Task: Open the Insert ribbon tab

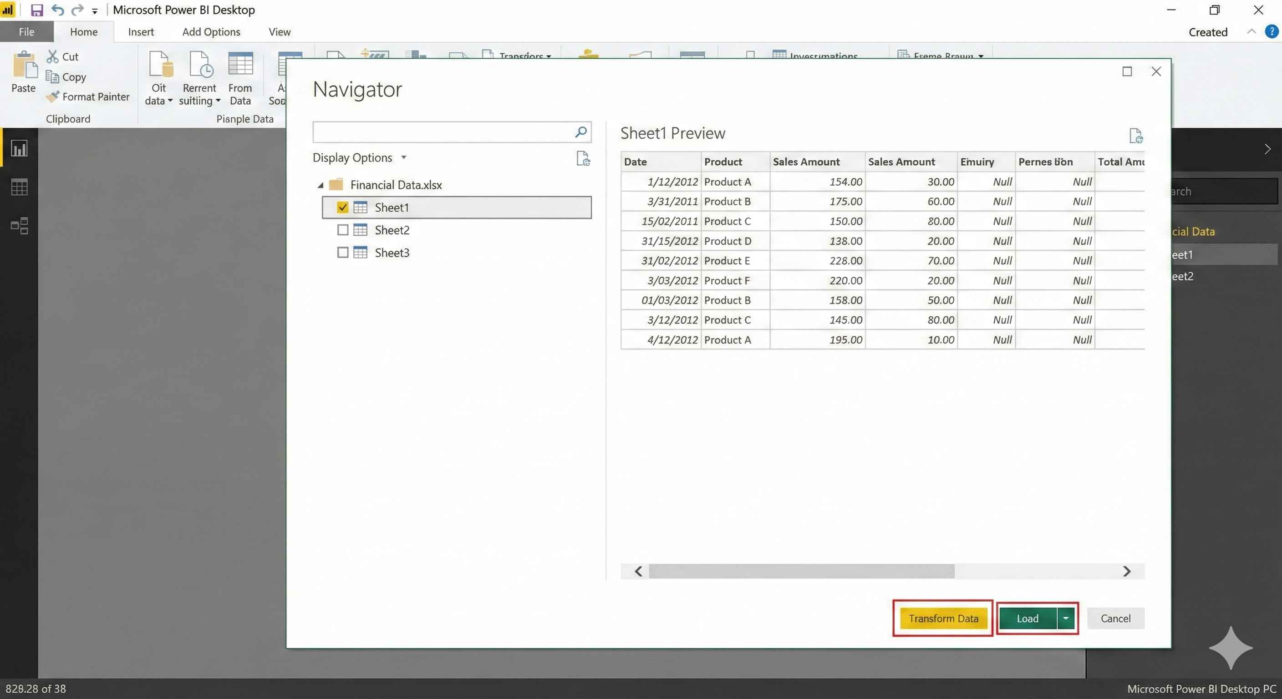Action: pyautogui.click(x=141, y=32)
